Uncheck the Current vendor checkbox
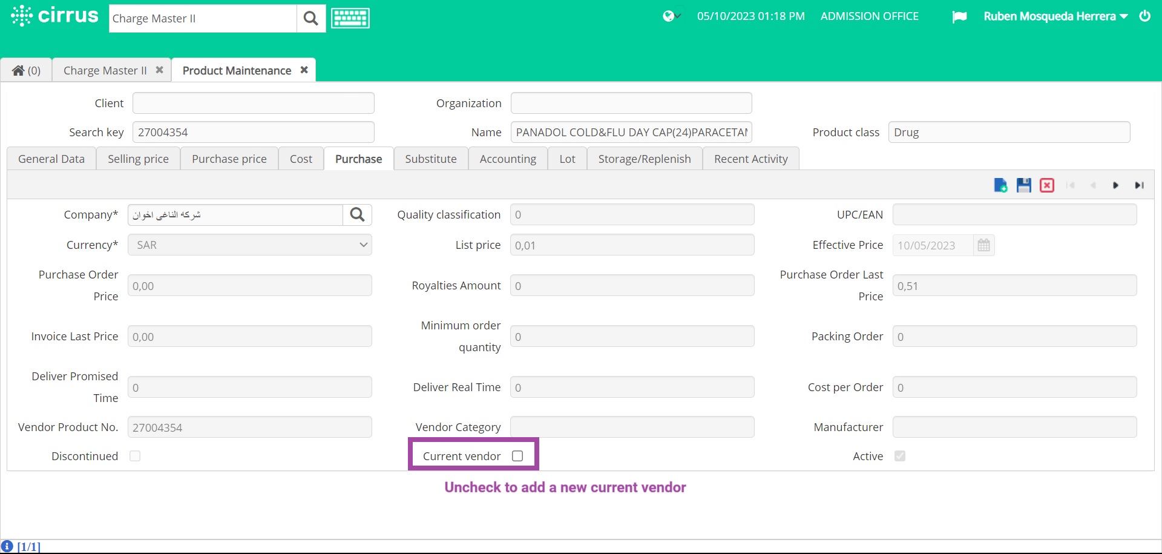 [x=517, y=456]
